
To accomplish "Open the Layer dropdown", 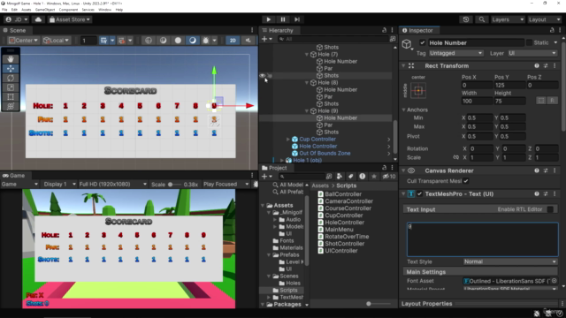I will [x=532, y=53].
